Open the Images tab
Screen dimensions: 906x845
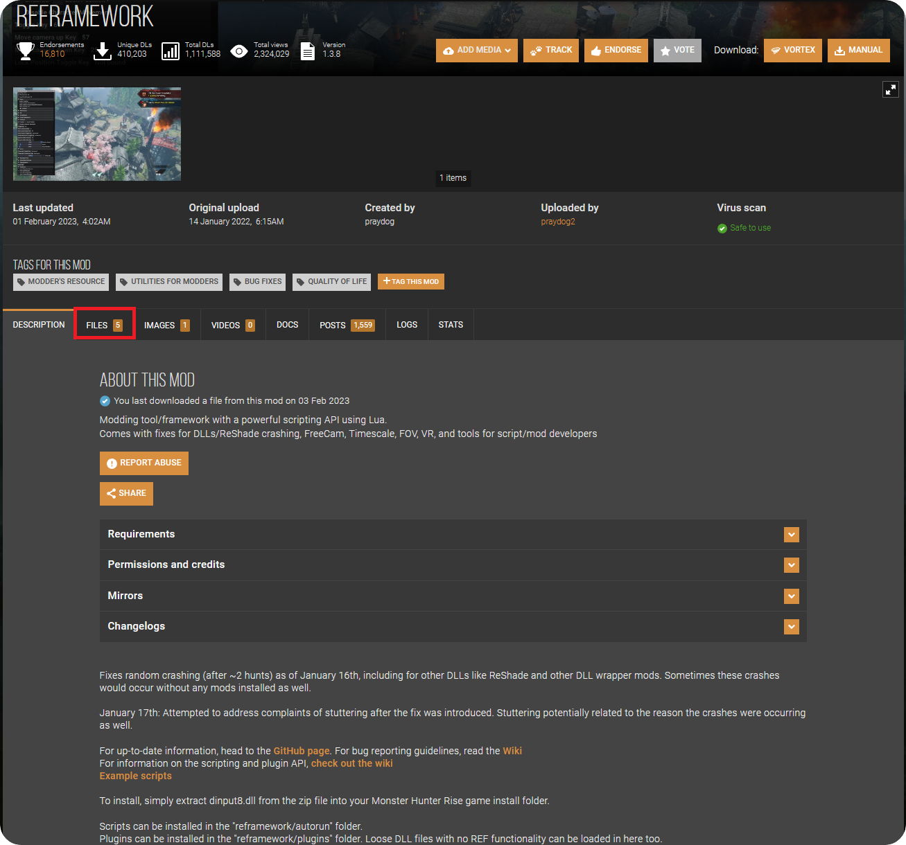[167, 325]
